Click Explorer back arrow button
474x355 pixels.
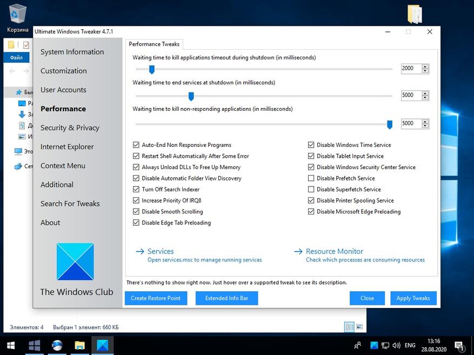point(12,71)
